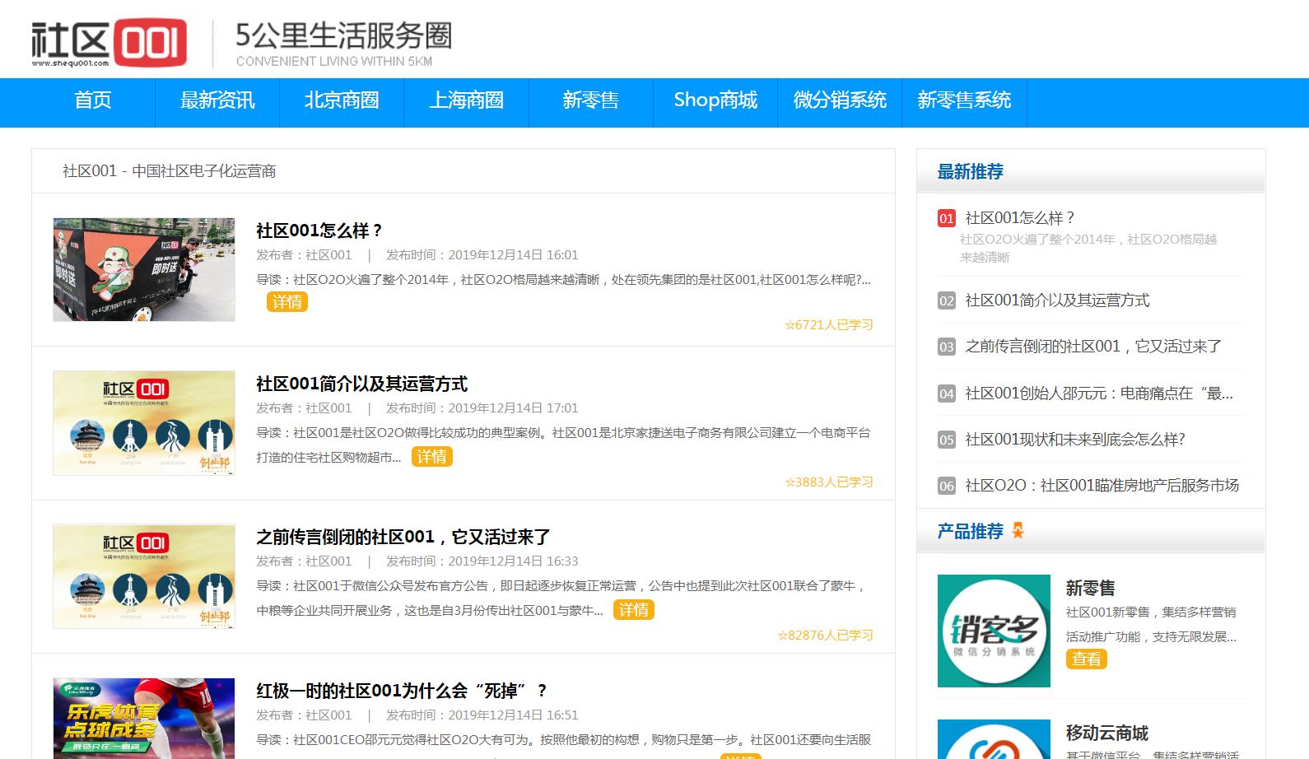Open sidebar link 社区001现状和未来到底会怎么样

point(1074,440)
